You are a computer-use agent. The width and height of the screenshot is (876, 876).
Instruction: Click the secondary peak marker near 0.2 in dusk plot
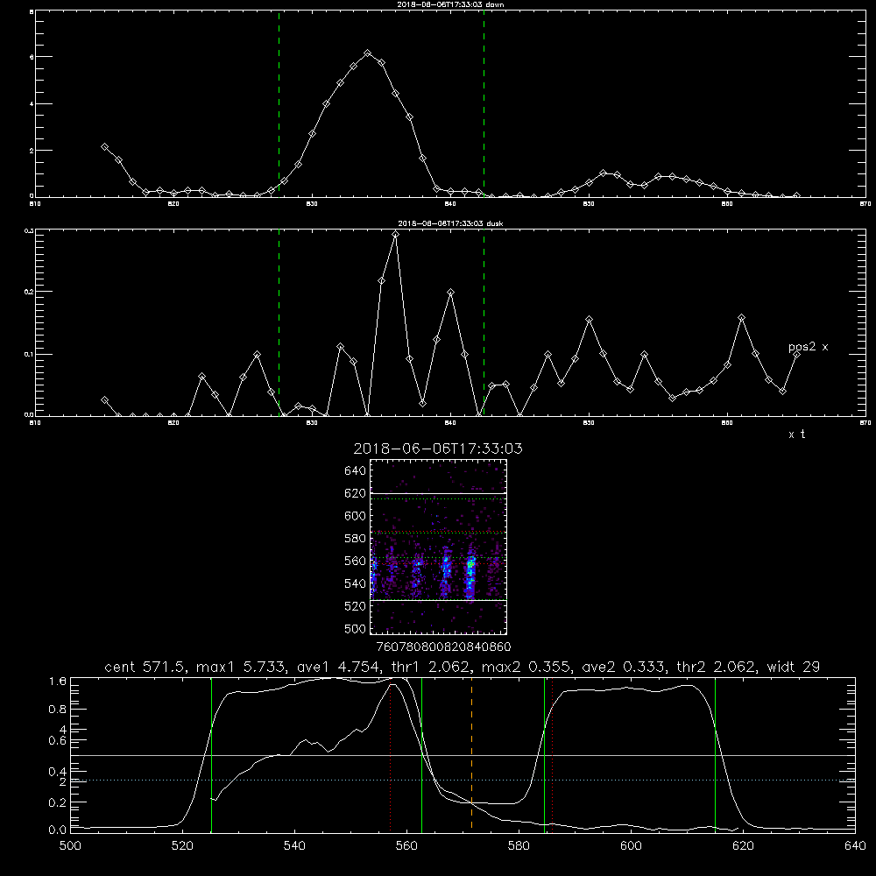451,293
